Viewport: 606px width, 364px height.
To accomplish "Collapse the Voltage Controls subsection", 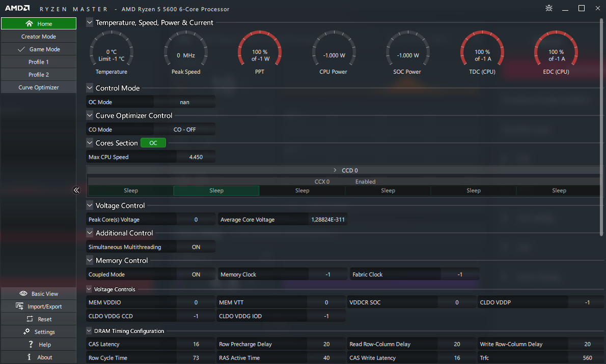I will 89,289.
